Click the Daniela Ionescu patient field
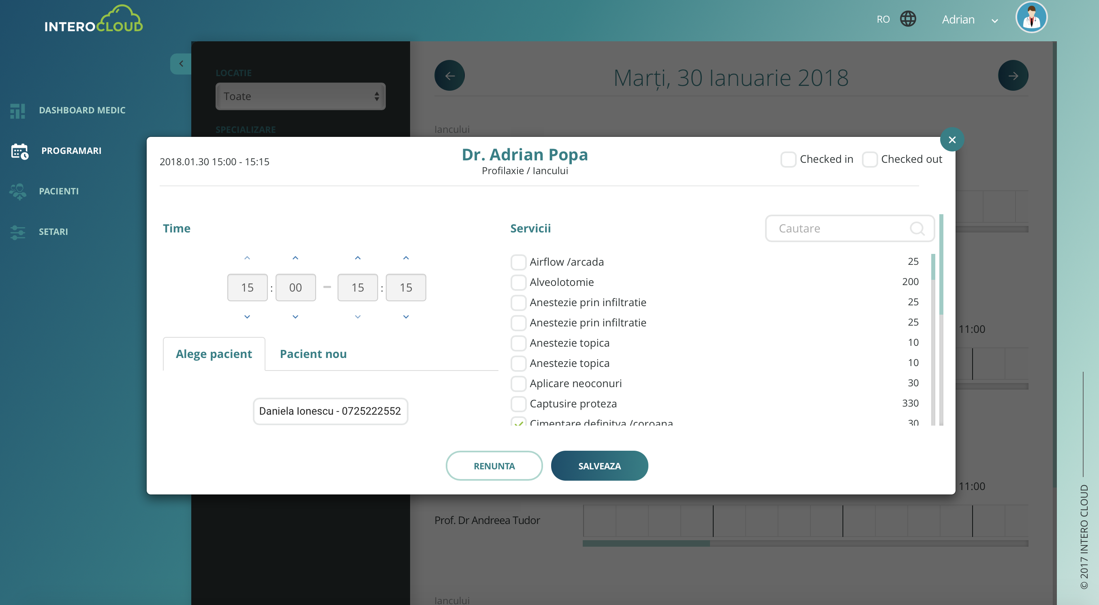Image resolution: width=1099 pixels, height=605 pixels. tap(330, 411)
